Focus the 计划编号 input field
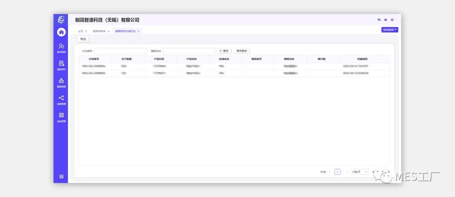Screen dimensions: 455x197 click(x=120, y=51)
